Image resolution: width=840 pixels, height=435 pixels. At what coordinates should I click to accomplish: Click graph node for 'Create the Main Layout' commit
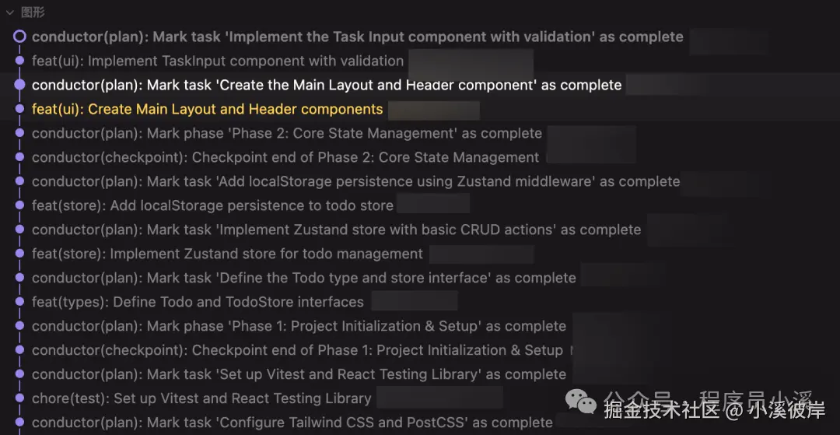[x=19, y=85]
